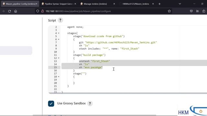The width and height of the screenshot is (207, 116).
Task: Collapse the code block at line 6
Action: click(x=59, y=39)
